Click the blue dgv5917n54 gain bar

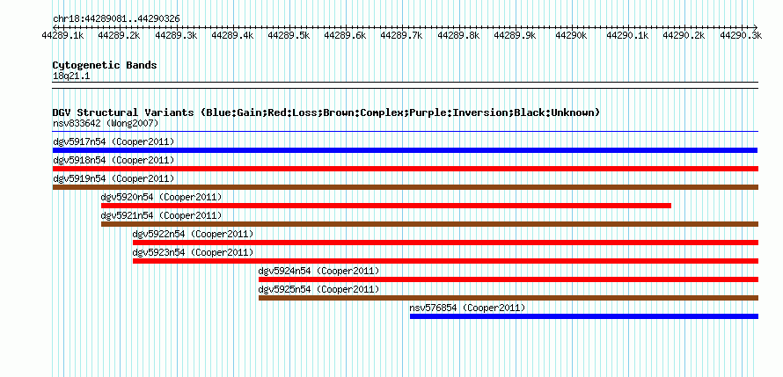405,150
